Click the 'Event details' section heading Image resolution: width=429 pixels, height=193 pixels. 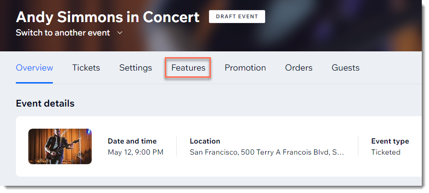[45, 103]
